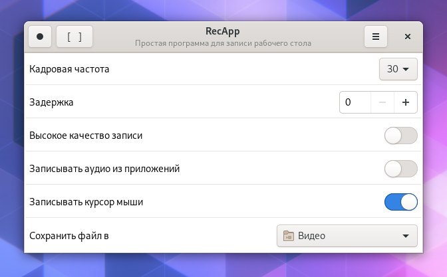Click the 'Записывать аудио из приложений' label

pyautogui.click(x=104, y=169)
